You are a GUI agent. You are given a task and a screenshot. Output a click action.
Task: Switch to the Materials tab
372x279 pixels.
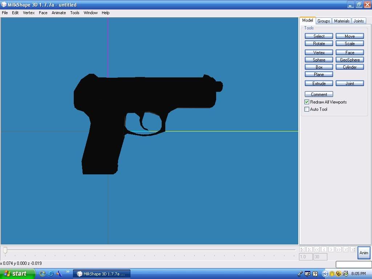(341, 21)
